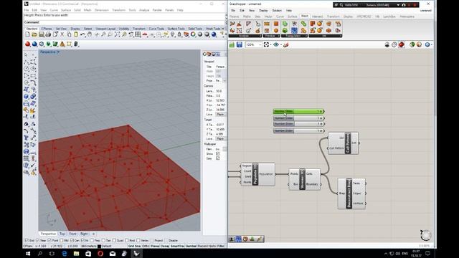Click the Microsoft Edge icon on taskbar
This screenshot has height=258, width=459.
[65, 253]
